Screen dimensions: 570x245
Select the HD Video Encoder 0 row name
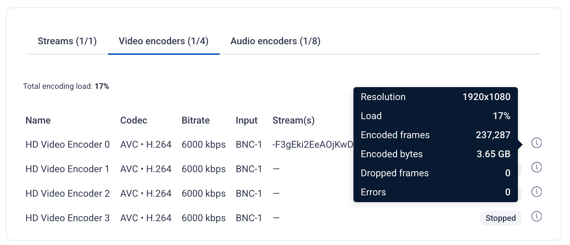coord(67,145)
